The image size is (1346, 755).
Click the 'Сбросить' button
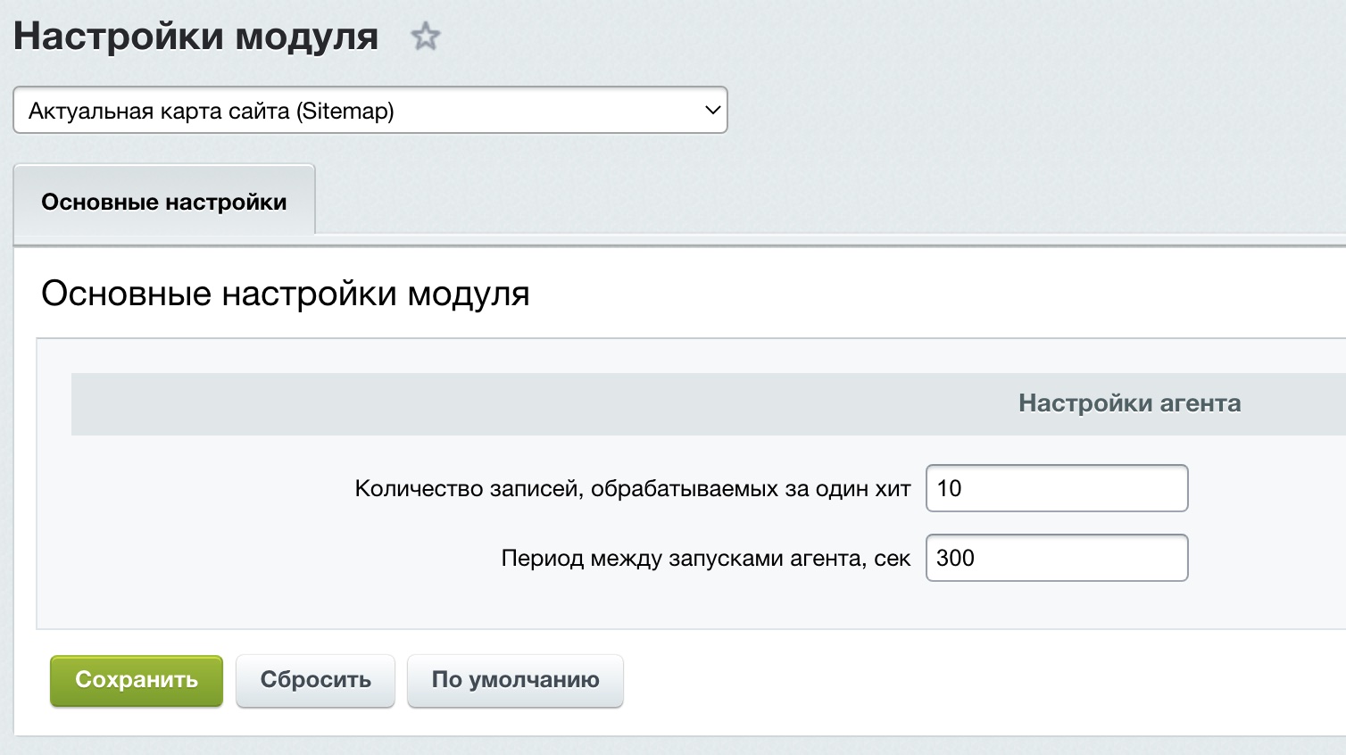point(315,680)
